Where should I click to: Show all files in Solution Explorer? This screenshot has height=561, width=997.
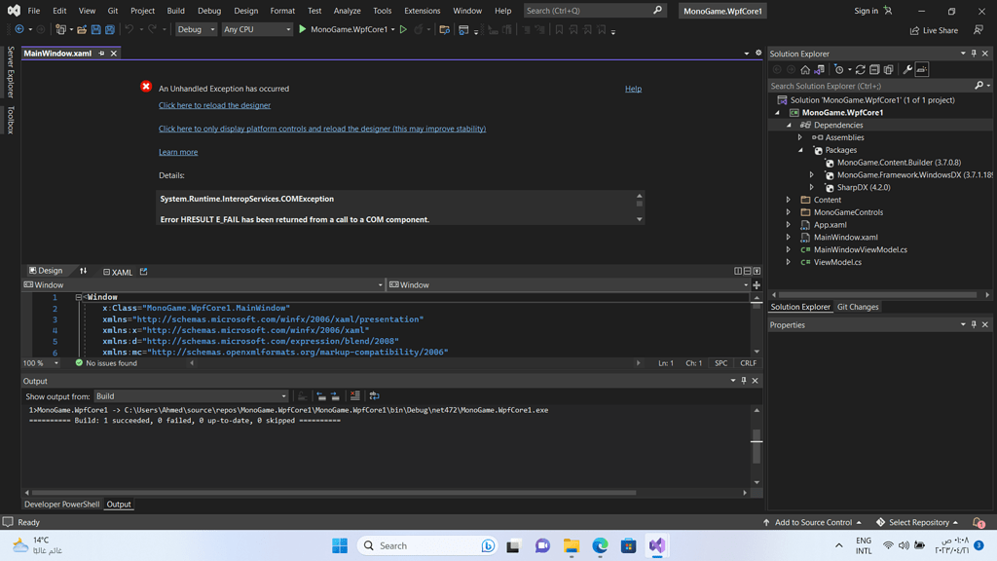(888, 69)
